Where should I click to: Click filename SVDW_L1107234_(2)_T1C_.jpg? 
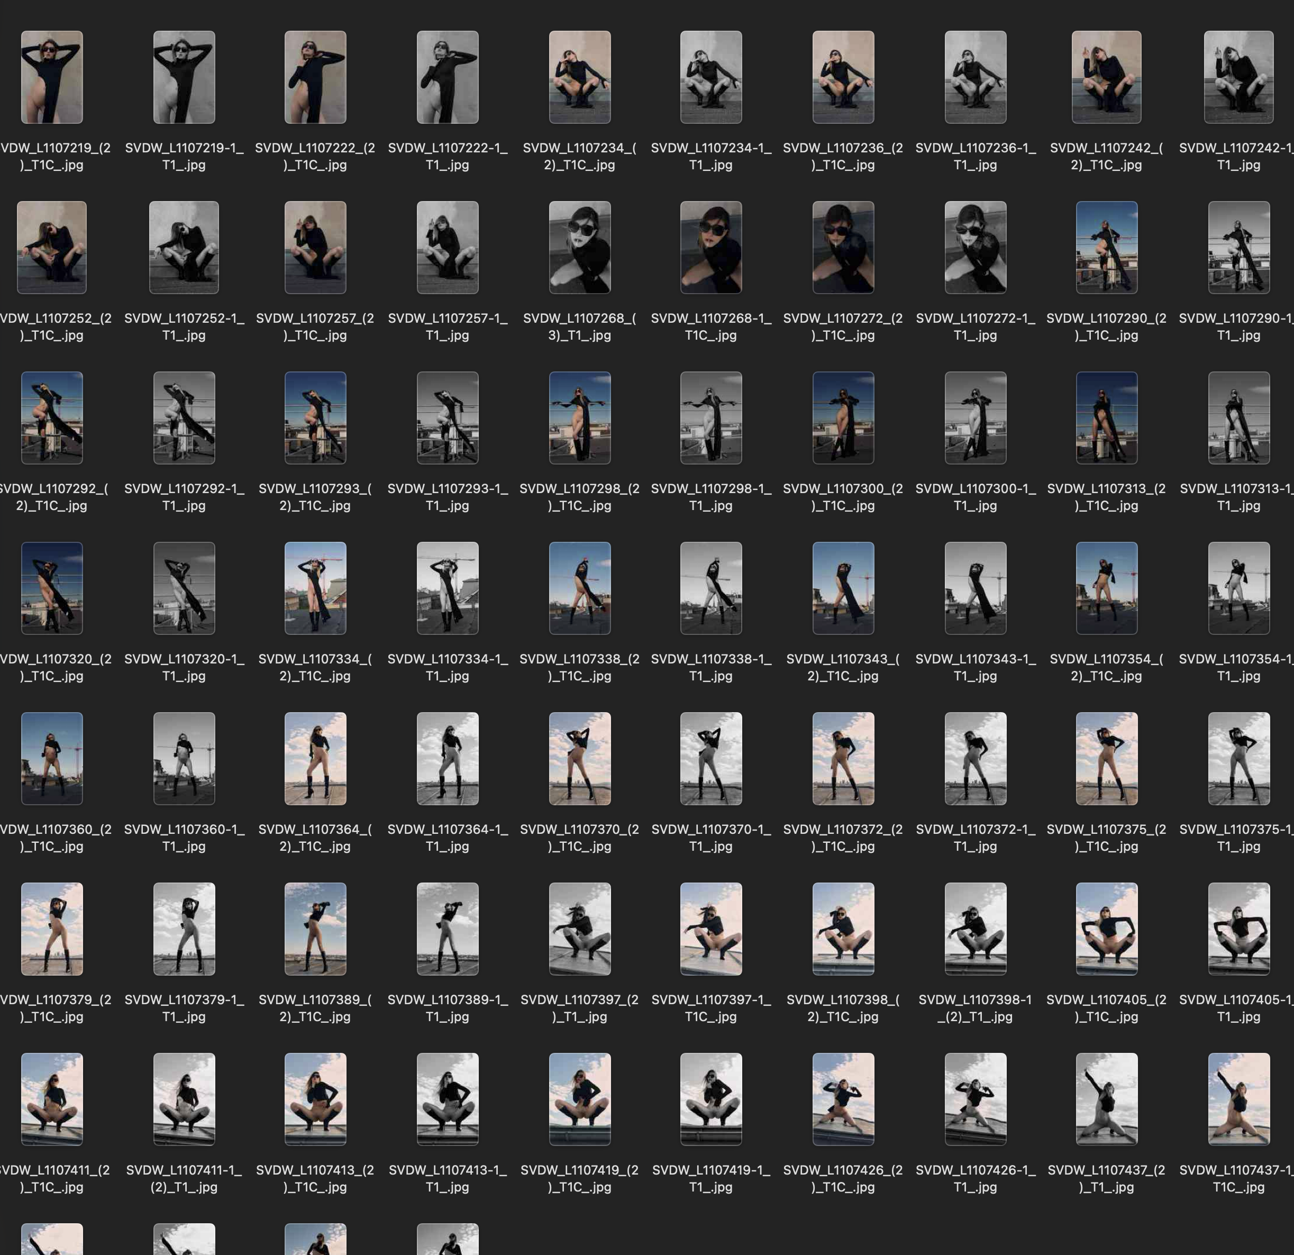(580, 157)
